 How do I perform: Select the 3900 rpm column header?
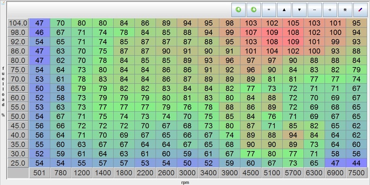point(229,173)
